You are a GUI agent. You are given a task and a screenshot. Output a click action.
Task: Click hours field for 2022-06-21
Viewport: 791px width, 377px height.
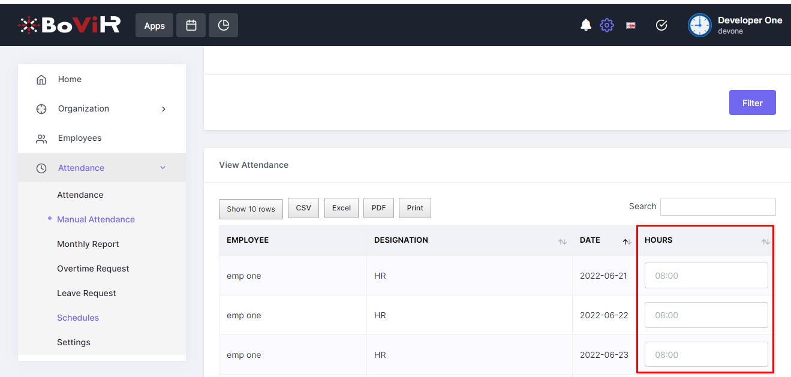pyautogui.click(x=706, y=276)
